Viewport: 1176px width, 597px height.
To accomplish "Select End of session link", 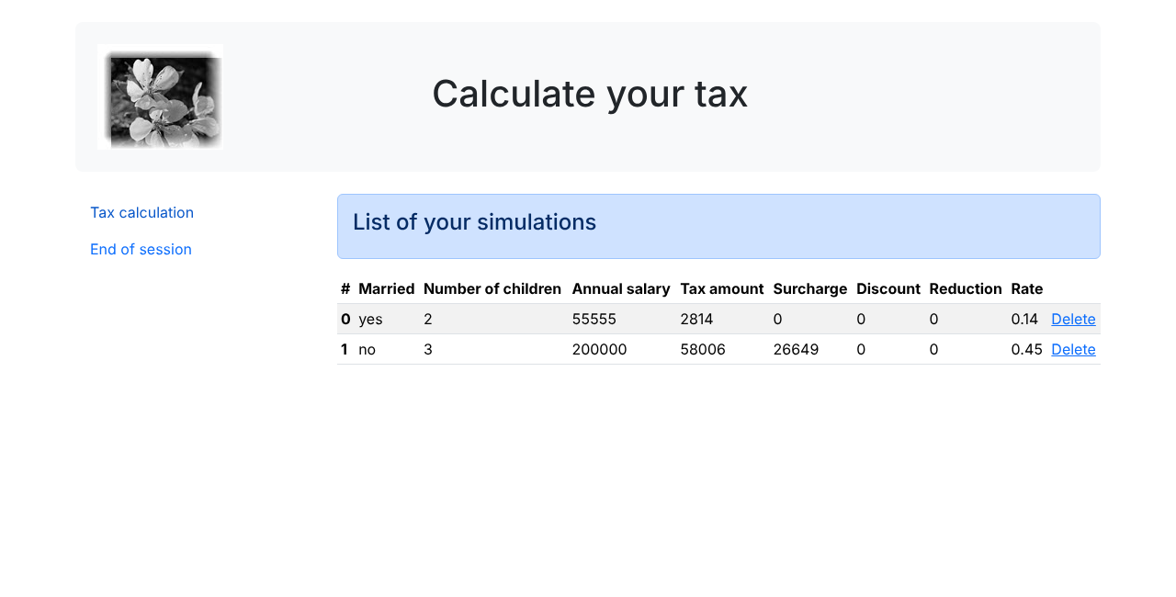I will coord(141,249).
